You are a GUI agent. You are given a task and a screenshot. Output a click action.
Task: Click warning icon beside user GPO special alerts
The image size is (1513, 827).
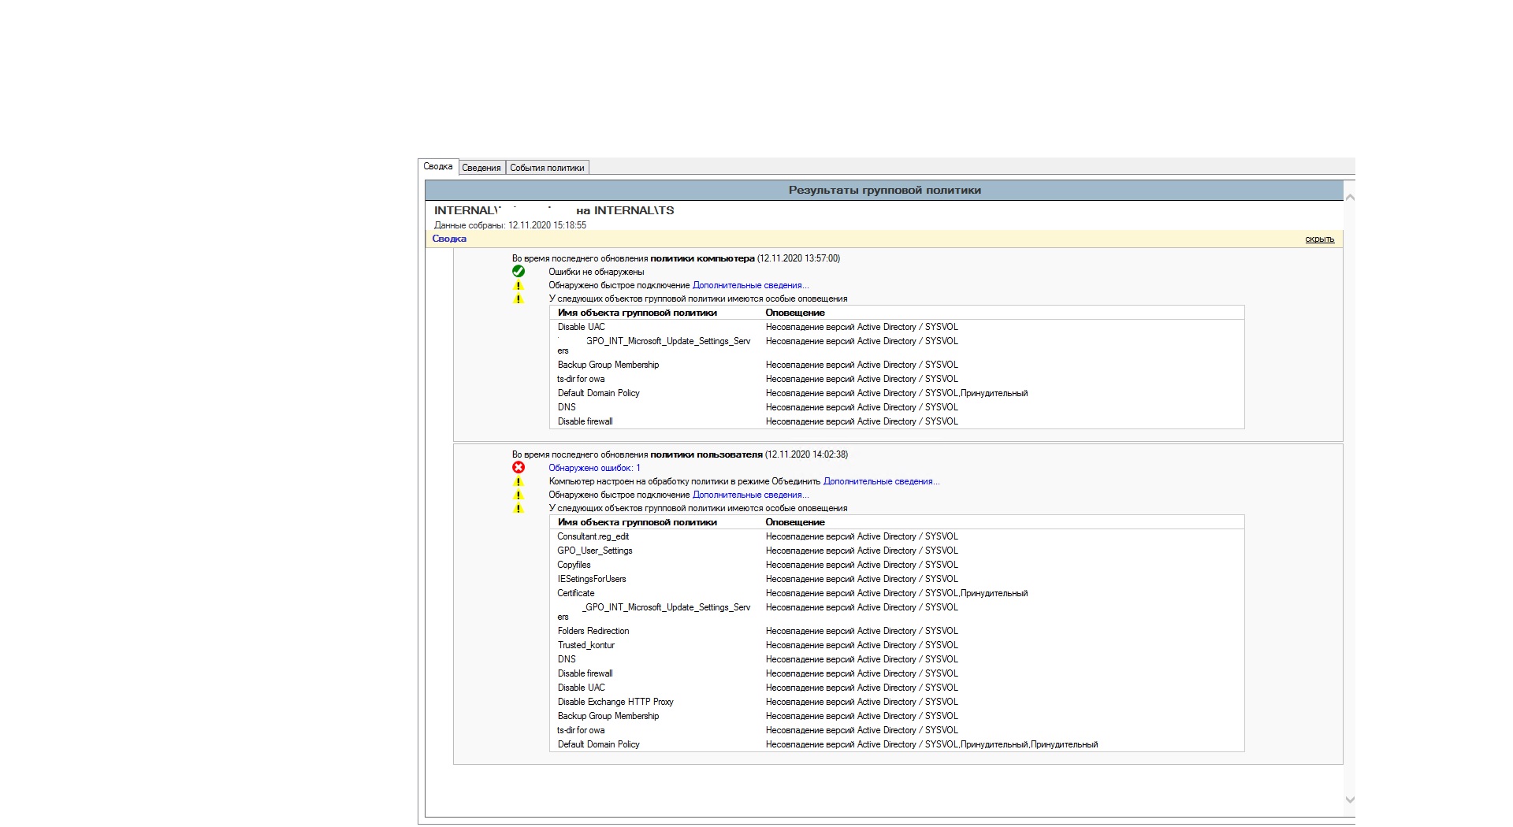click(519, 508)
